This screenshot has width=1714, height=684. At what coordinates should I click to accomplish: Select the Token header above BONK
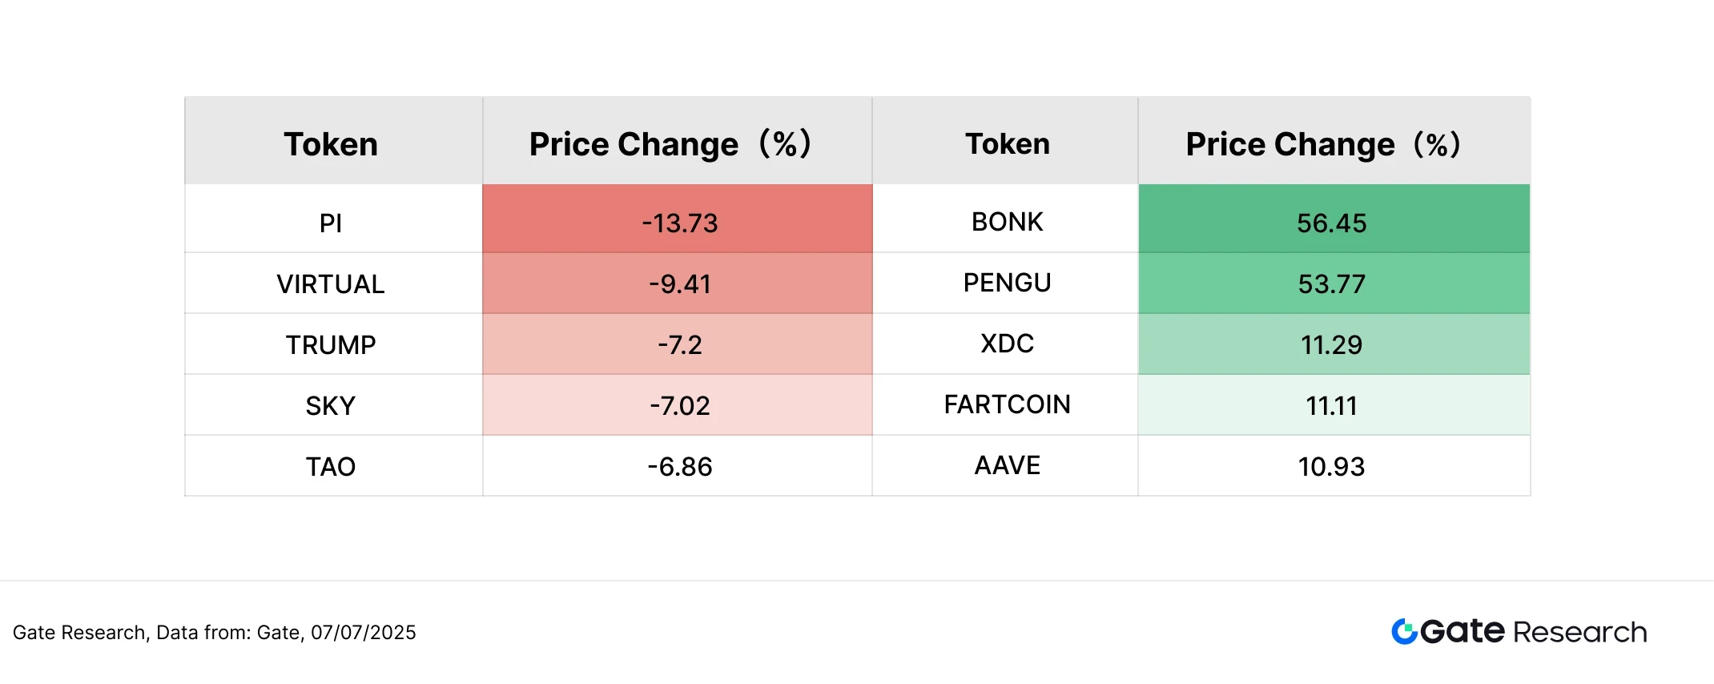[x=1007, y=144]
